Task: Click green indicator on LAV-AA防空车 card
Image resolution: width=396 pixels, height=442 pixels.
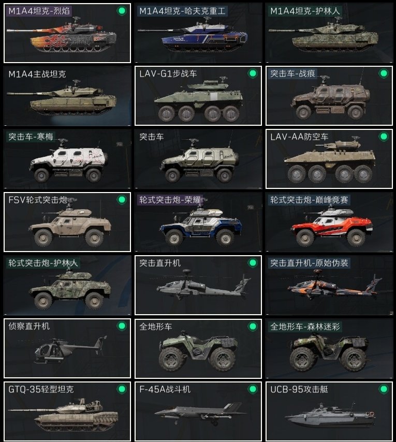Action: pyautogui.click(x=384, y=137)
